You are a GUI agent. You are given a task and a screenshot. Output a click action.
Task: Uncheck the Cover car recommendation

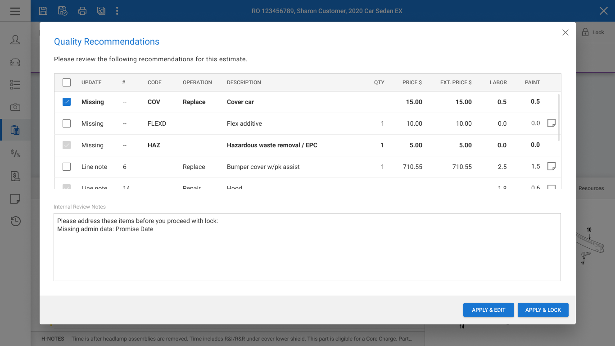coord(67,102)
